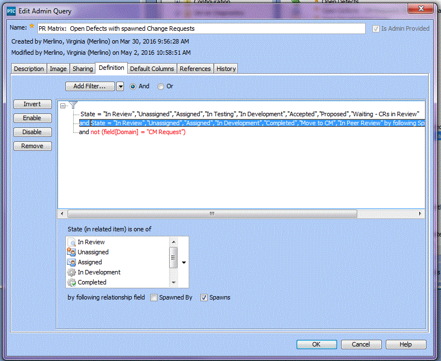This screenshot has height=361, width=441.
Task: Switch to the Description tab
Action: pyautogui.click(x=29, y=69)
